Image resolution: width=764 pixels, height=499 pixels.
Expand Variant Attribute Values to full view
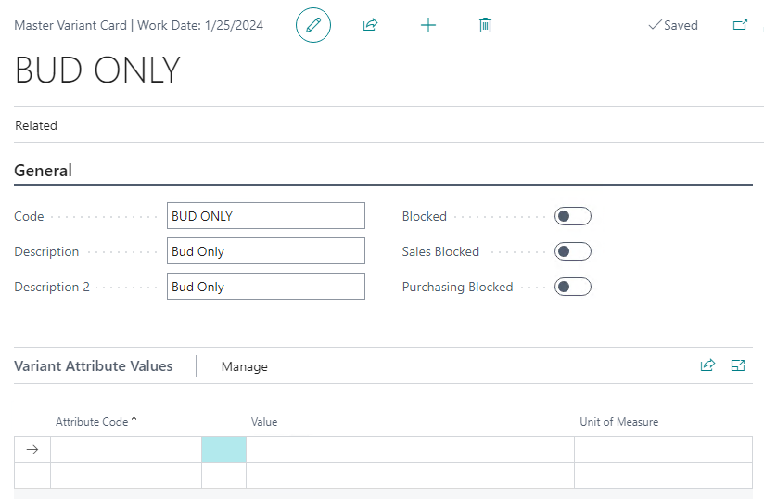[x=738, y=365]
